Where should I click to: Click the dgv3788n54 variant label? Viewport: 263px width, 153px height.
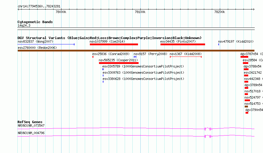tap(252, 66)
